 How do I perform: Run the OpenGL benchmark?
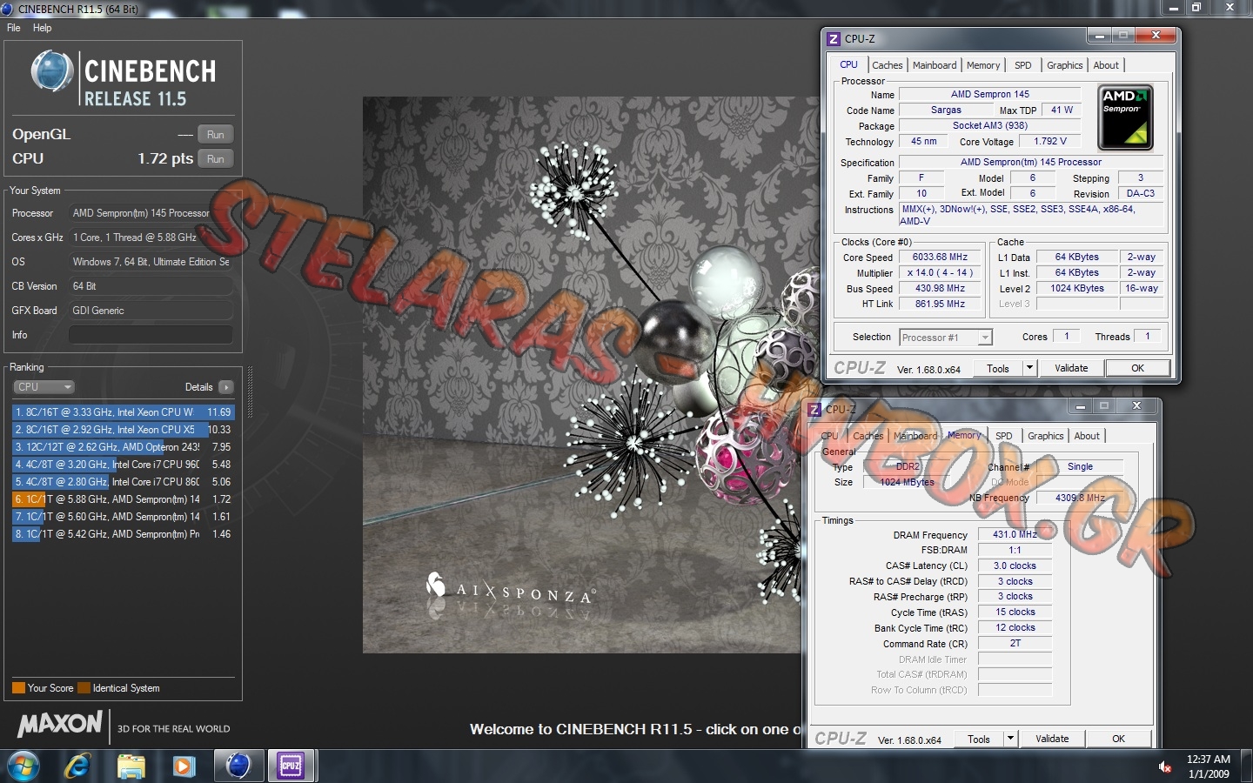tap(216, 135)
